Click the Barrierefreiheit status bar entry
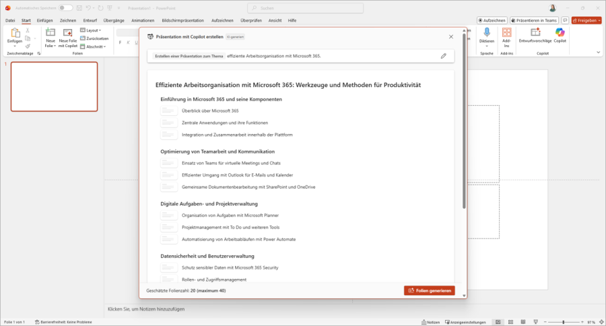The image size is (606, 326). (x=63, y=322)
